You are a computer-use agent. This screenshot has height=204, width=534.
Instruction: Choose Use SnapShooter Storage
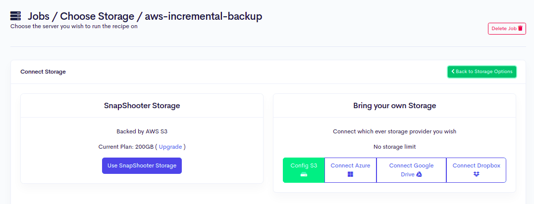tap(142, 165)
